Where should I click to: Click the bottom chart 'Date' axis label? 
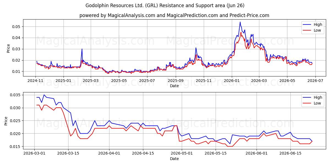pyautogui.click(x=174, y=159)
